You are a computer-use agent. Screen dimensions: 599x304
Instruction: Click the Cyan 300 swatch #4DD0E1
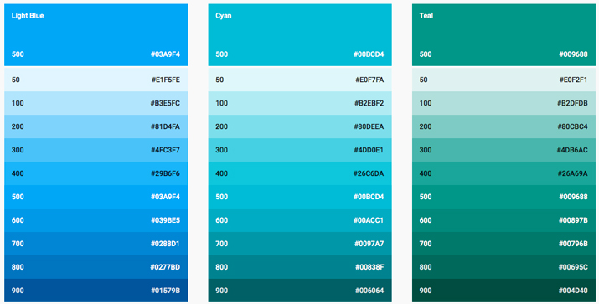point(300,150)
